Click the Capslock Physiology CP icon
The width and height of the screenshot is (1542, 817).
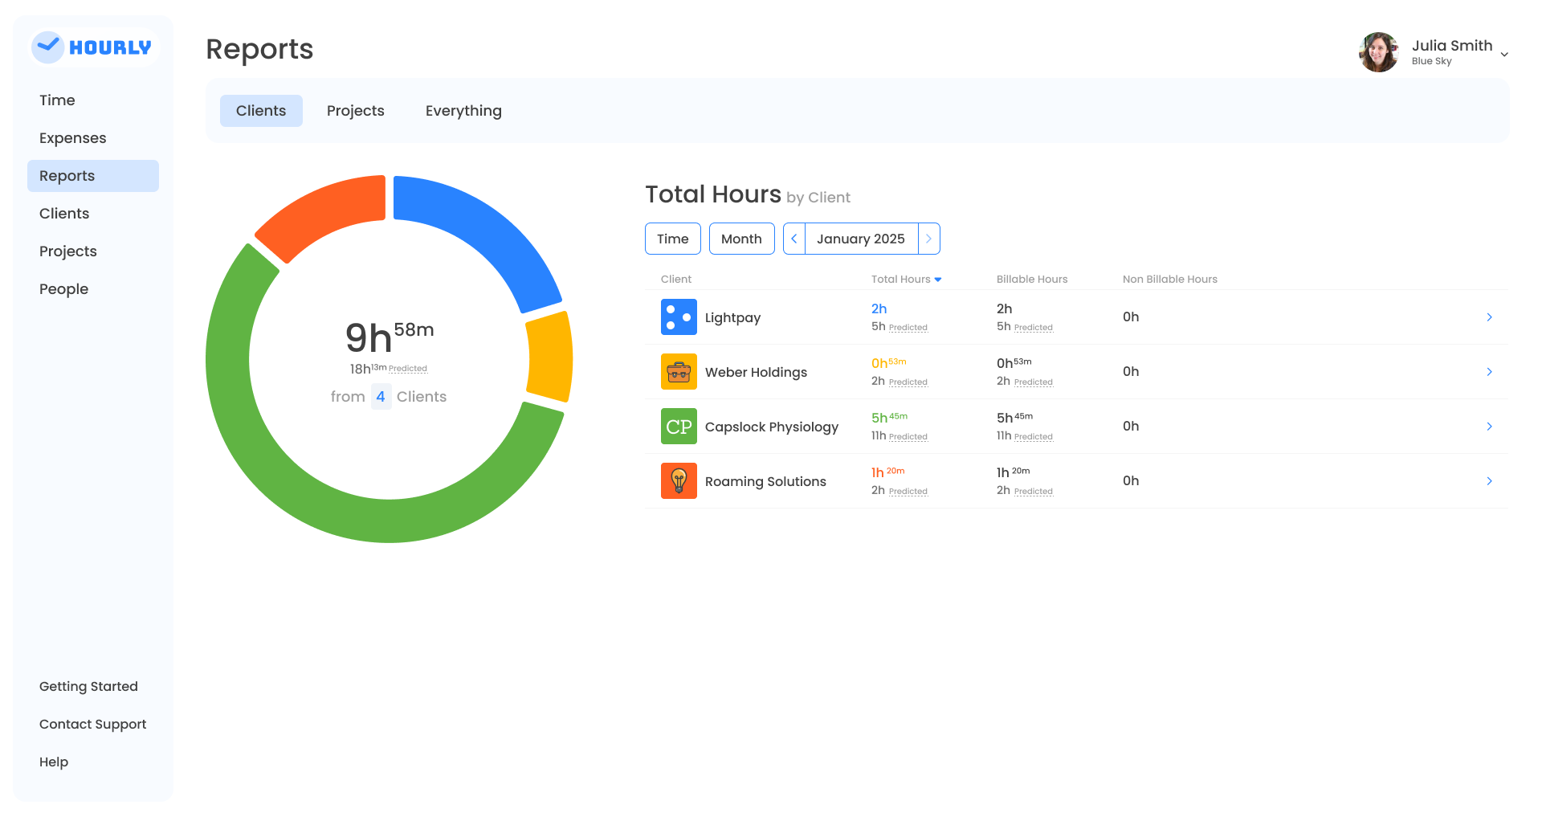pos(679,427)
